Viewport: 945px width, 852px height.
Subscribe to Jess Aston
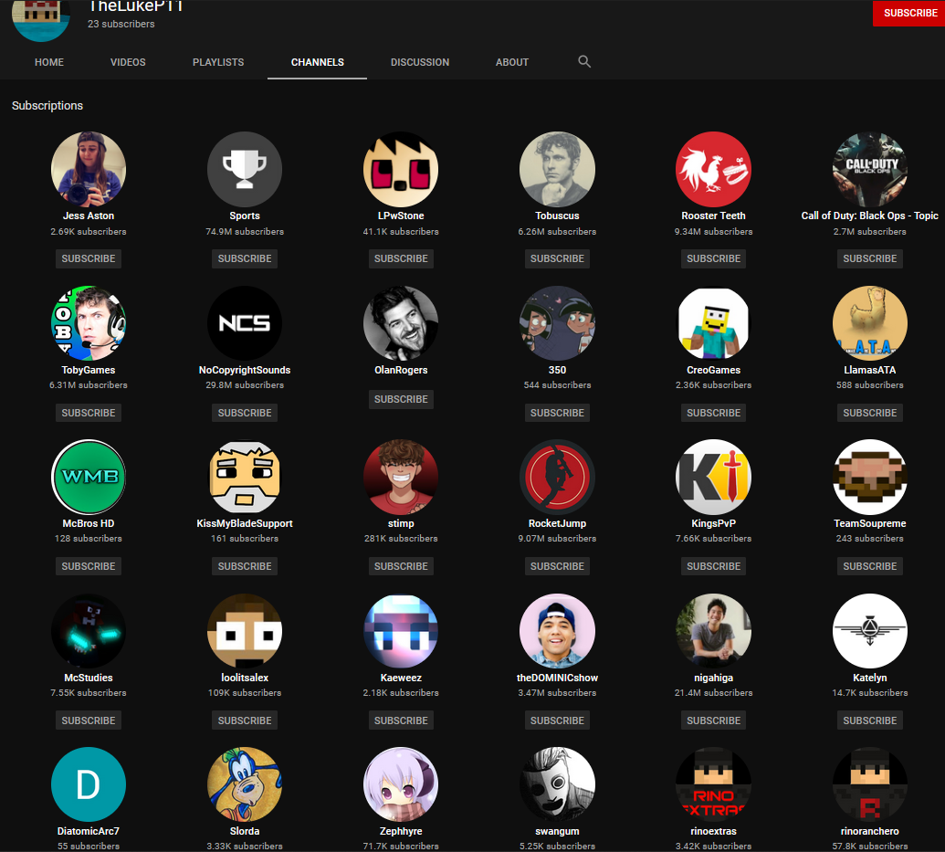tap(89, 258)
